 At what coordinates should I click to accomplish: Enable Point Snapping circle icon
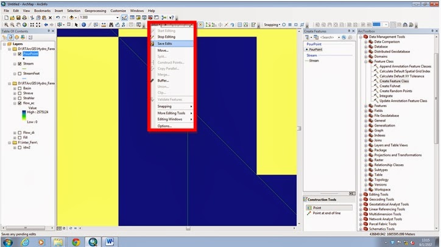284,25
